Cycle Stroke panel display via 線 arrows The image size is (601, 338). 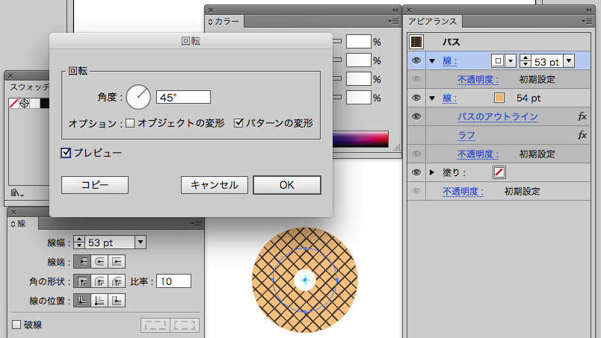pyautogui.click(x=13, y=224)
